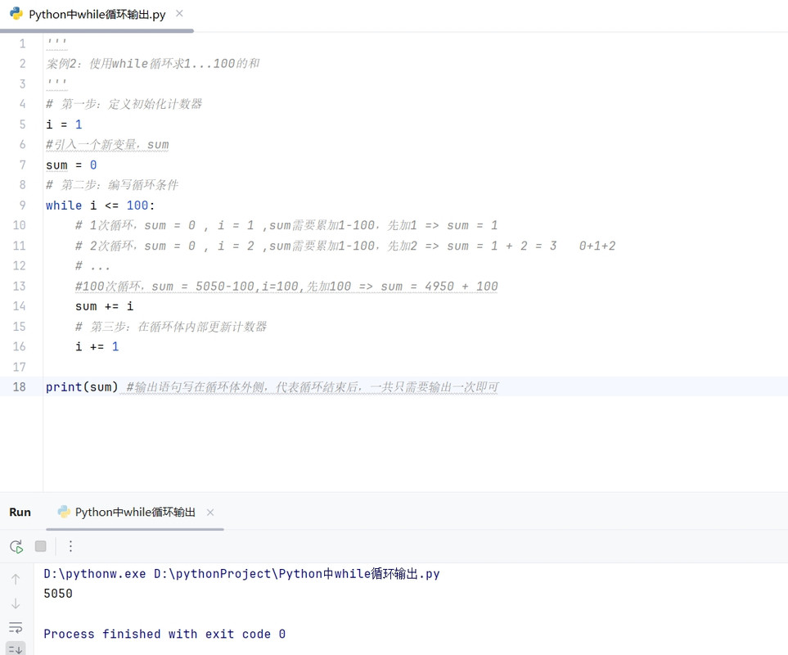
Task: Click docstring text '案例2: 使用while循环求1...100的和'
Action: [x=153, y=63]
